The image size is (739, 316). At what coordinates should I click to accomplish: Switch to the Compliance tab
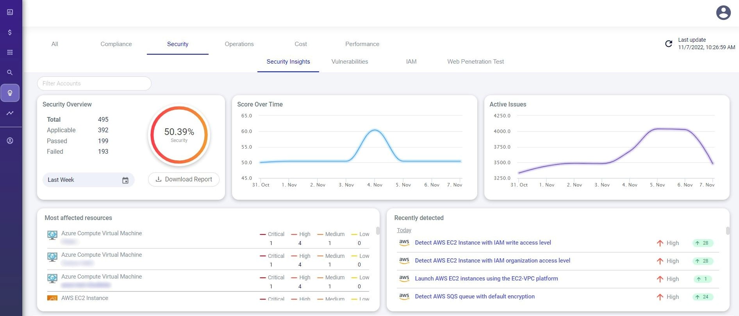pos(116,44)
